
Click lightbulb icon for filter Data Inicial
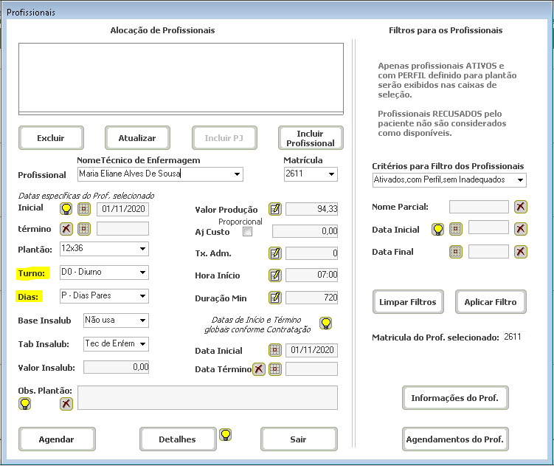point(437,229)
